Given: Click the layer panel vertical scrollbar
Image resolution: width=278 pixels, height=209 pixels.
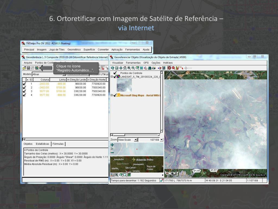Looking at the screenshot, I should pyautogui.click(x=162, y=102).
